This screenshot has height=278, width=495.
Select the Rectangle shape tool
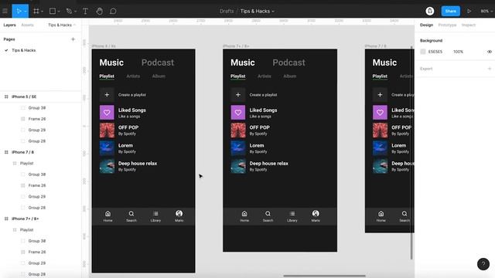coord(53,11)
